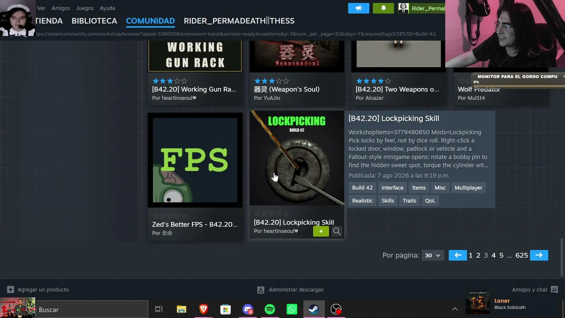Viewport: 565px width, 318px height.
Task: Open Spotify from the taskbar
Action: [x=270, y=310]
